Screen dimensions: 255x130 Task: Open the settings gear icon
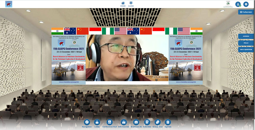246,4
